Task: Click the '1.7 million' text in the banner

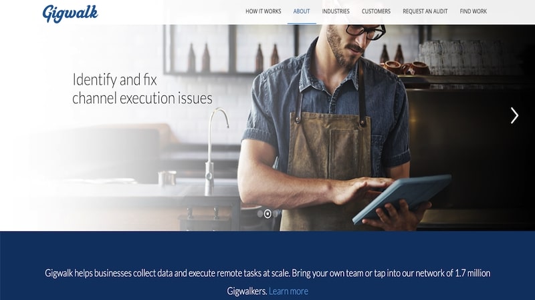Action: (x=473, y=273)
